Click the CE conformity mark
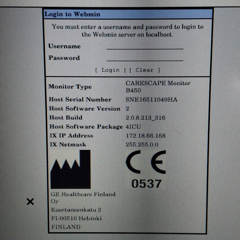The image size is (240, 240). (146, 162)
